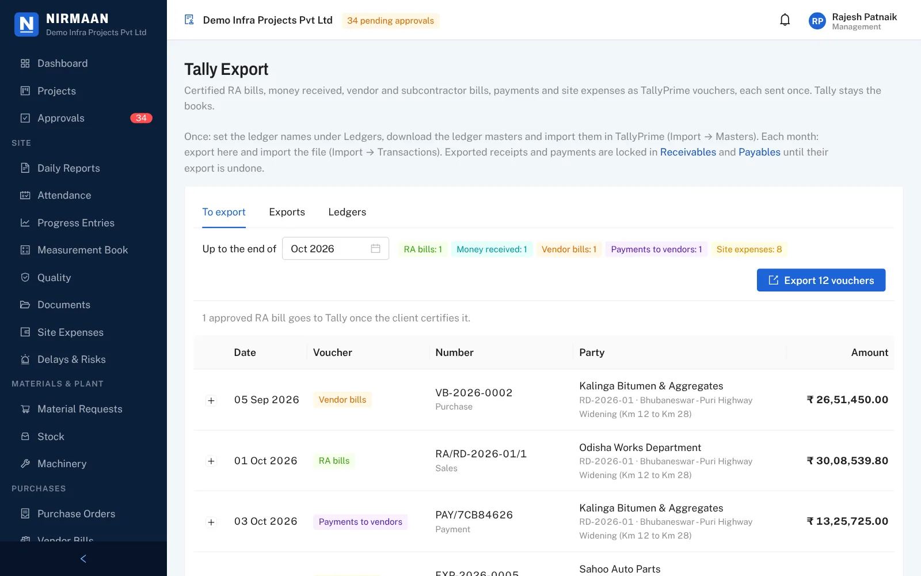Click the Daily Reports document icon
The image size is (921, 576).
coord(25,168)
